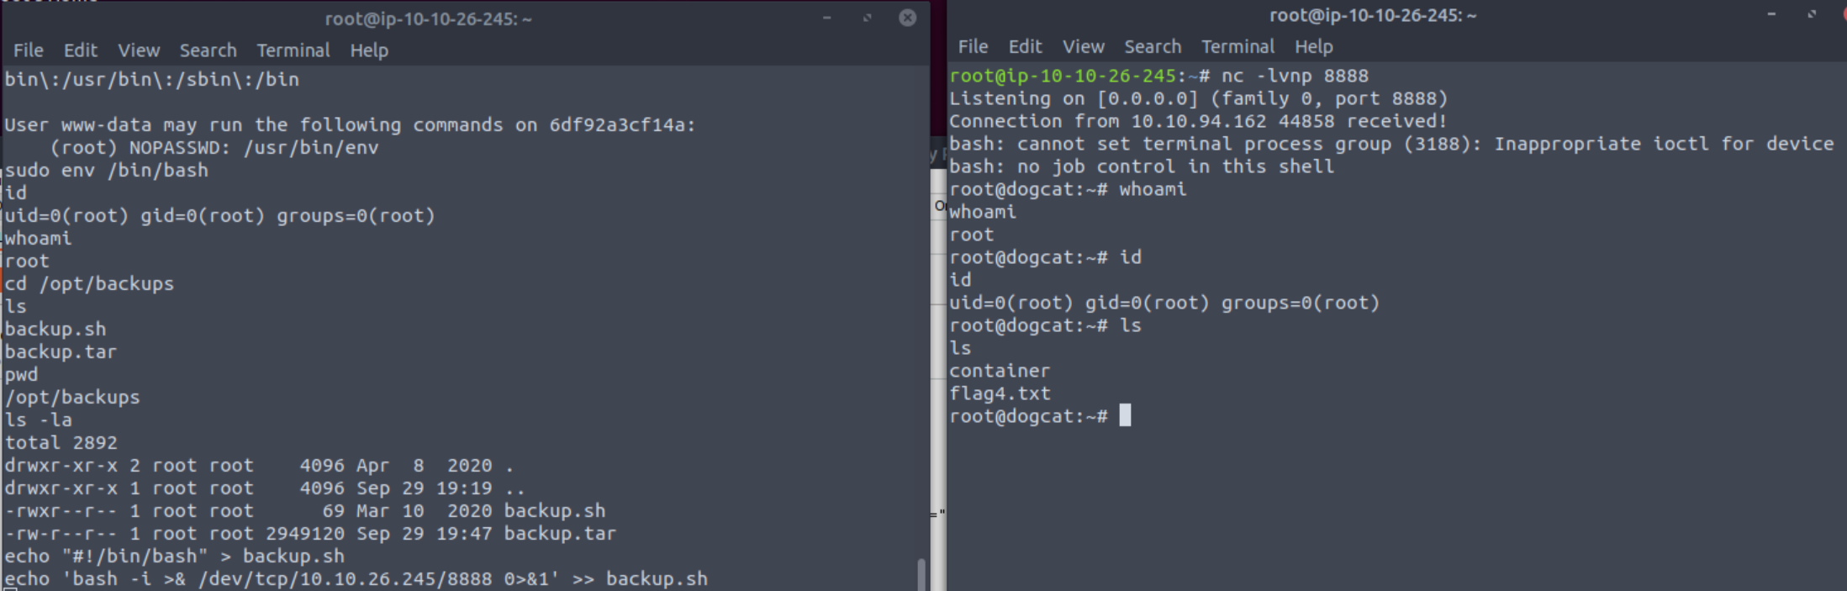Open Search menu in right terminal

tap(1153, 47)
